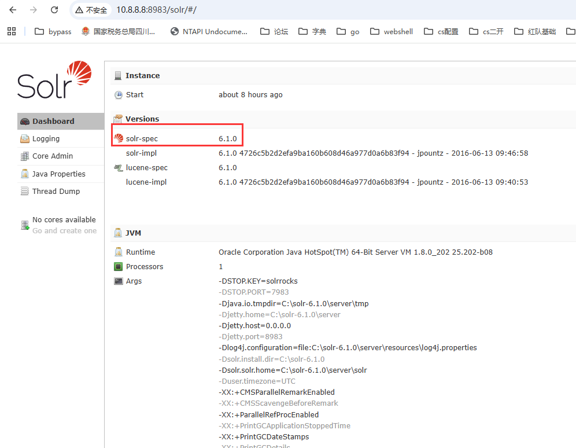
Task: Click the Args terminal icon
Action: click(x=119, y=281)
